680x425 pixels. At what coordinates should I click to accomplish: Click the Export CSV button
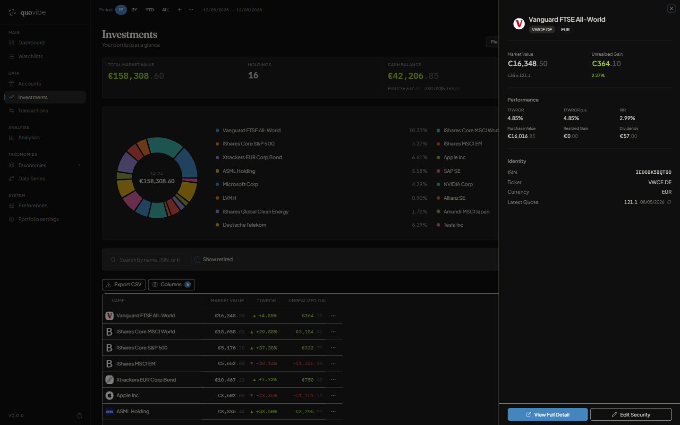pos(124,285)
